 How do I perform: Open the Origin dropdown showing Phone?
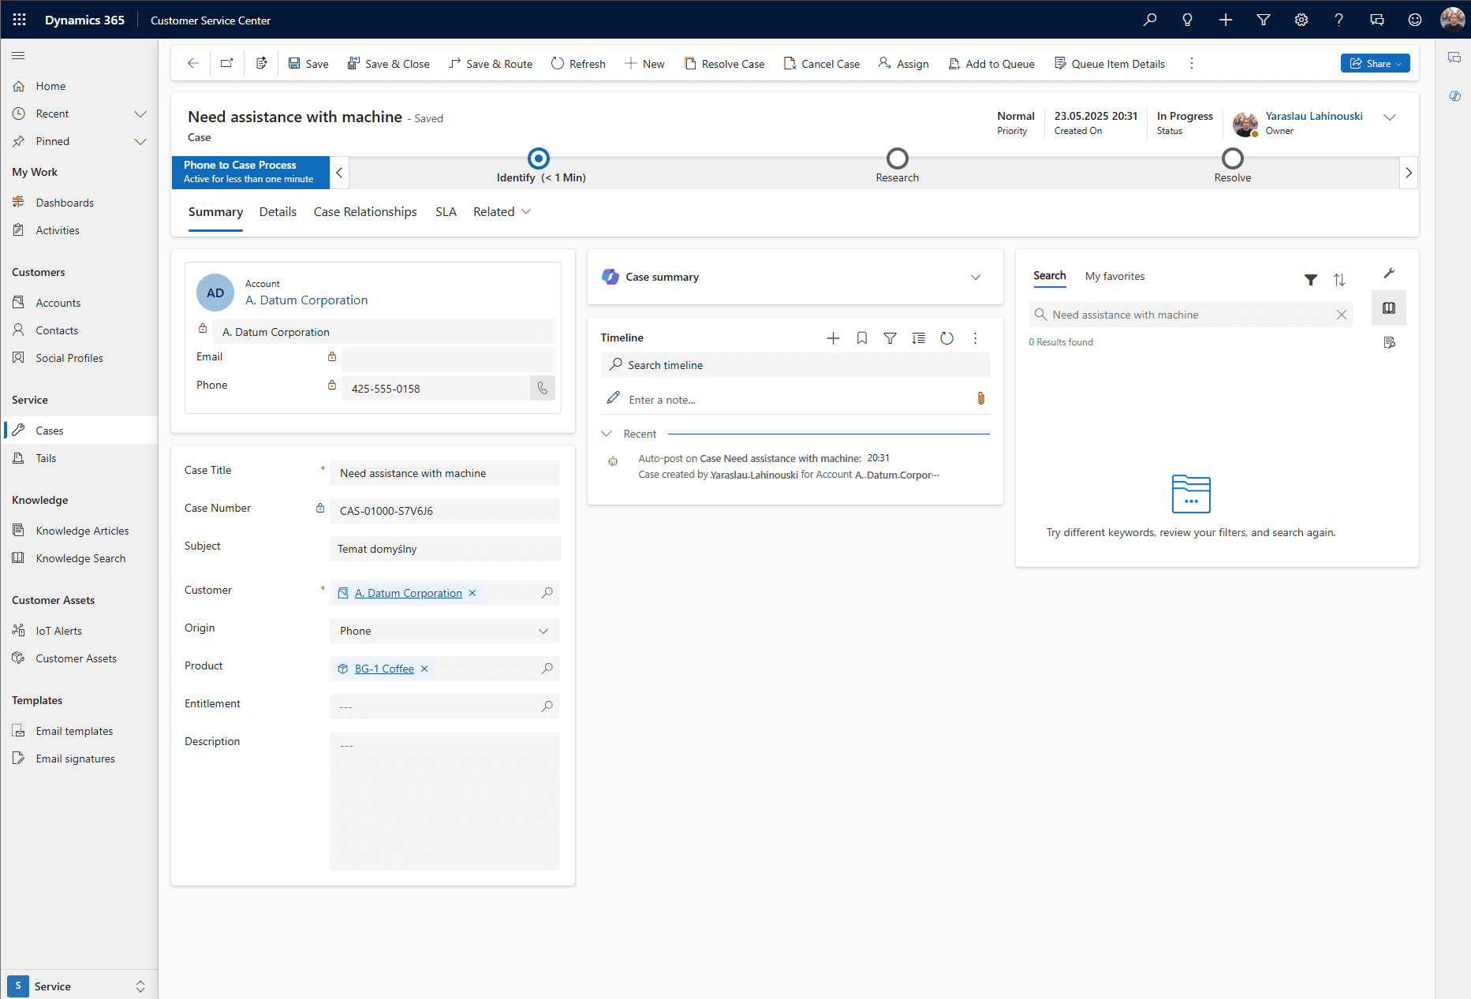point(445,631)
